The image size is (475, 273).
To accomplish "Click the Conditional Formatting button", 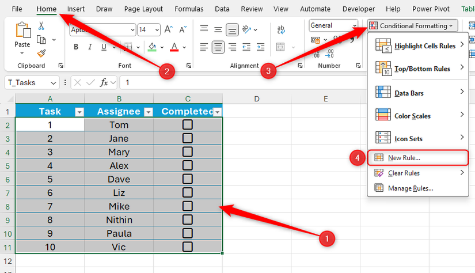I will tap(413, 25).
